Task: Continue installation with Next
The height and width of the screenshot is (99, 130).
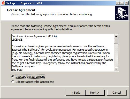Action: [95, 93]
